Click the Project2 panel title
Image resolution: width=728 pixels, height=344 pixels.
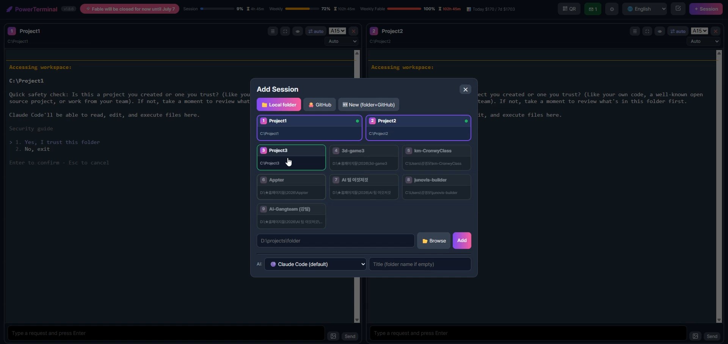pyautogui.click(x=392, y=31)
